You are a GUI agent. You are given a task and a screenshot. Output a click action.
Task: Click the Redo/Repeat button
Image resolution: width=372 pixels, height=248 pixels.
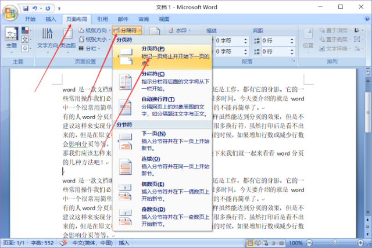click(48, 8)
